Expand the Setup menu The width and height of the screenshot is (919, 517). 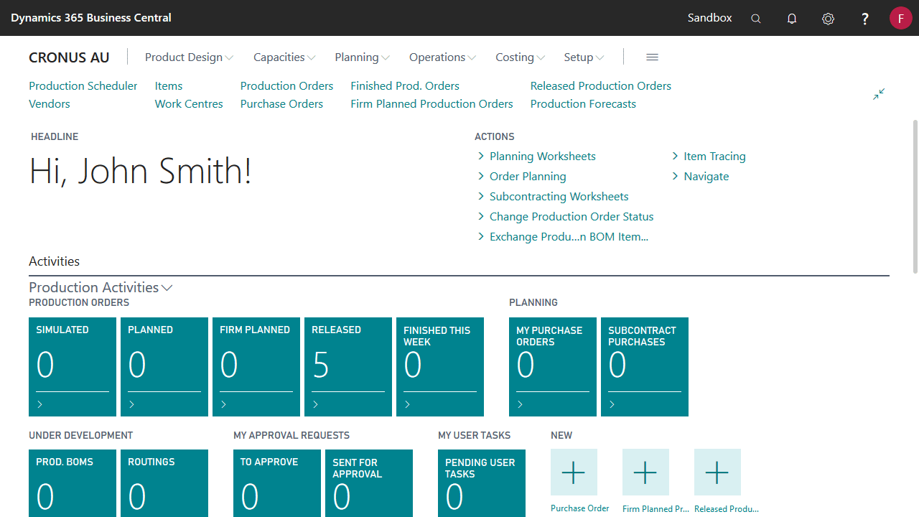[x=584, y=57]
